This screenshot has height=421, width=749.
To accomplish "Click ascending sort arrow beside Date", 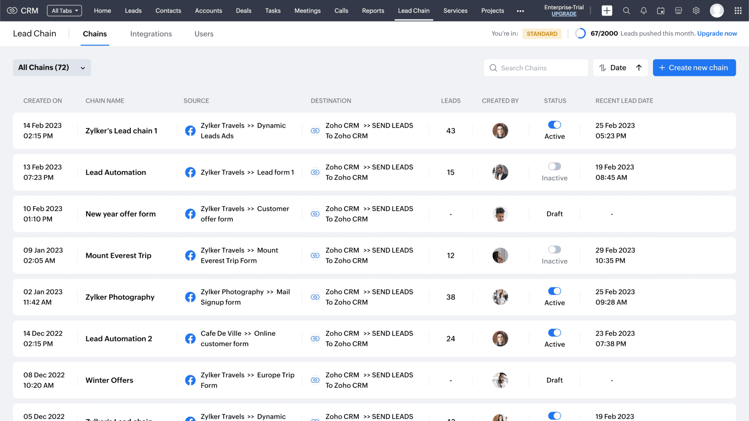I will tap(639, 68).
